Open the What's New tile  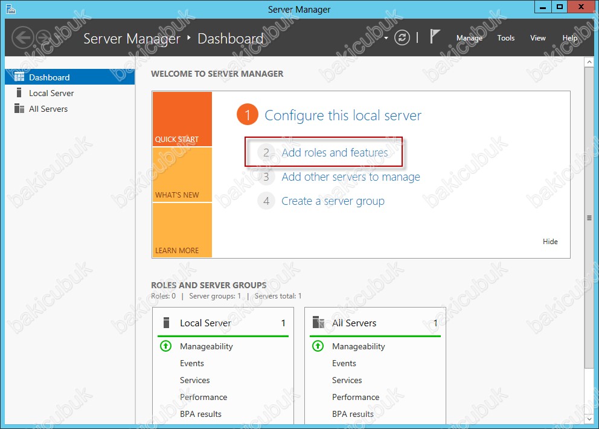point(182,175)
